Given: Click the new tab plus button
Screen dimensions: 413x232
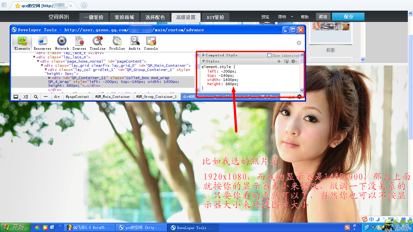Looking at the screenshot, I should [84, 5].
